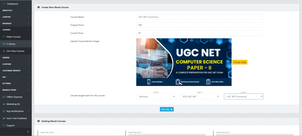Open Level 2 UGC NET Economics dropdown

pyautogui.click(x=244, y=97)
